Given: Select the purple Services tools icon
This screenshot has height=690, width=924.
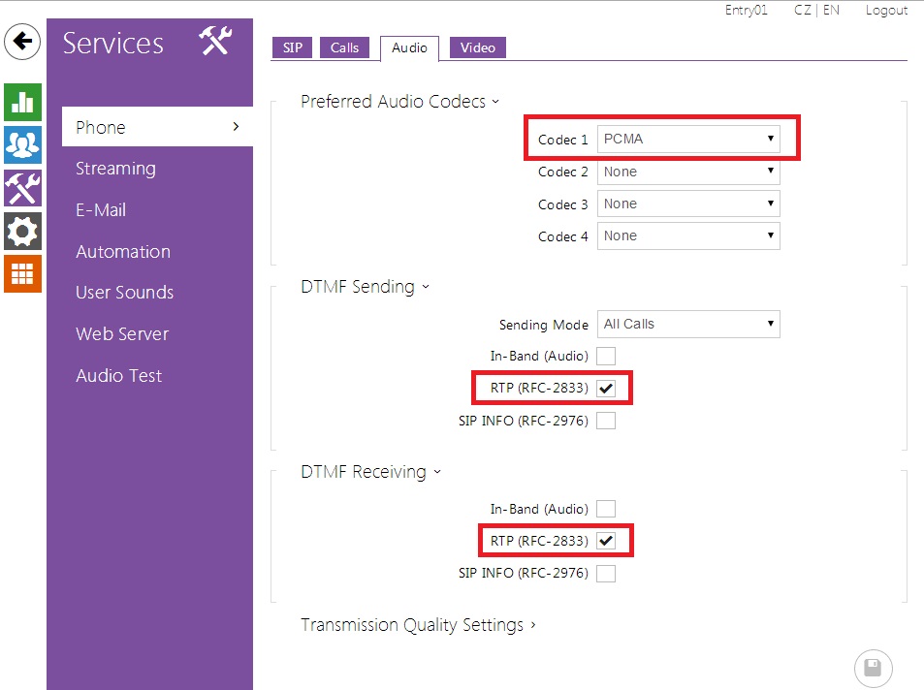Looking at the screenshot, I should tap(22, 187).
